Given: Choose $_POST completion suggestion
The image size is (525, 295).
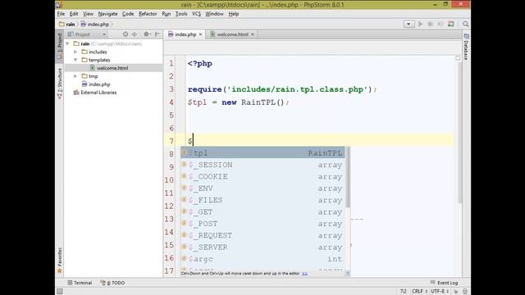Looking at the screenshot, I should click(262, 224).
